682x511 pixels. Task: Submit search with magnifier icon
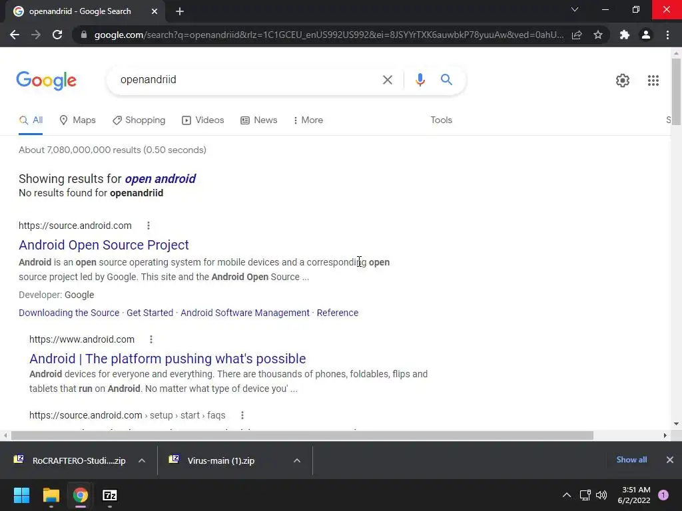pos(446,80)
